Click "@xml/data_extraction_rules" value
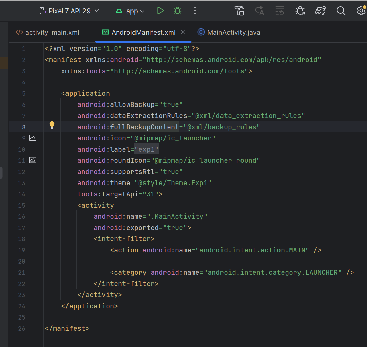This screenshot has height=347, width=367. click(248, 116)
